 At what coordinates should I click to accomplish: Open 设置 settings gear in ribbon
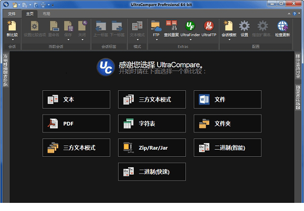tap(244, 26)
